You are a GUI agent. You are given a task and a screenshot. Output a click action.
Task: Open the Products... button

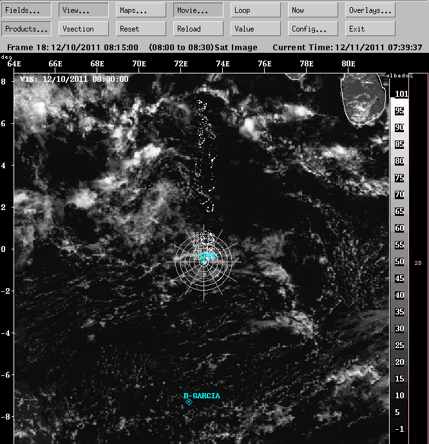tap(26, 29)
